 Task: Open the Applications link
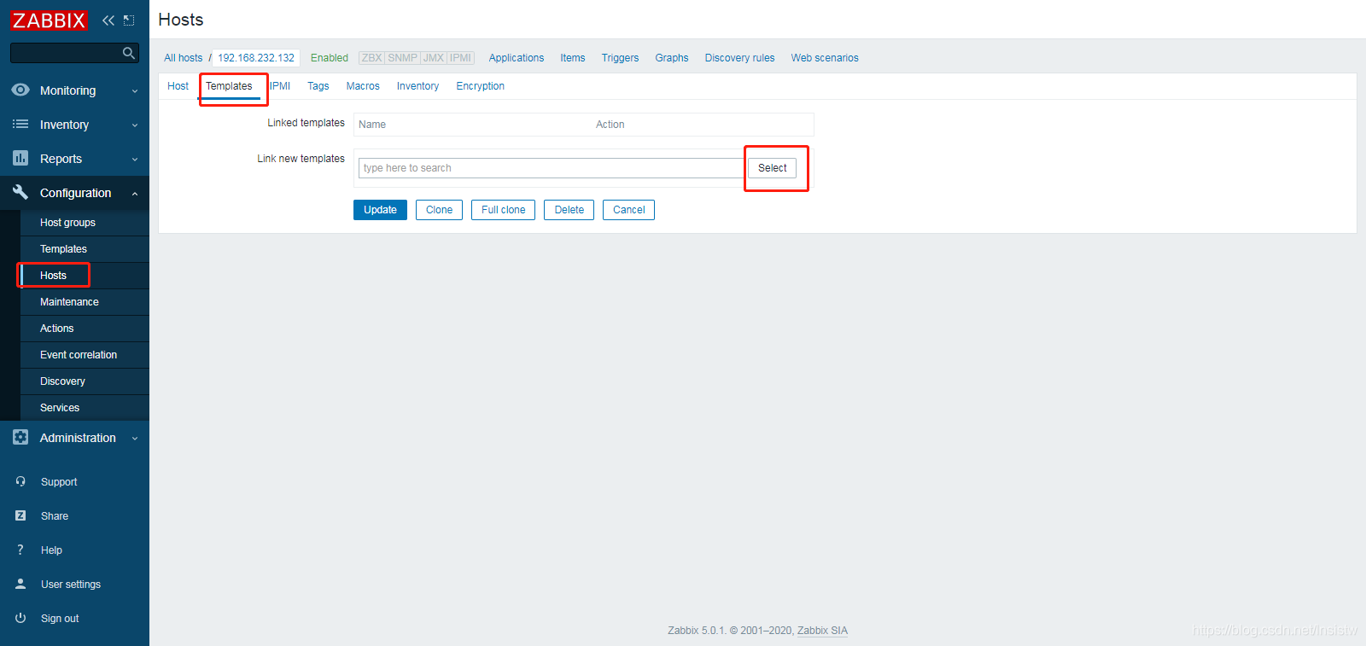tap(517, 58)
